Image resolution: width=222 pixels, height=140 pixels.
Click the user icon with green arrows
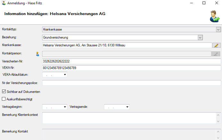pos(215,16)
